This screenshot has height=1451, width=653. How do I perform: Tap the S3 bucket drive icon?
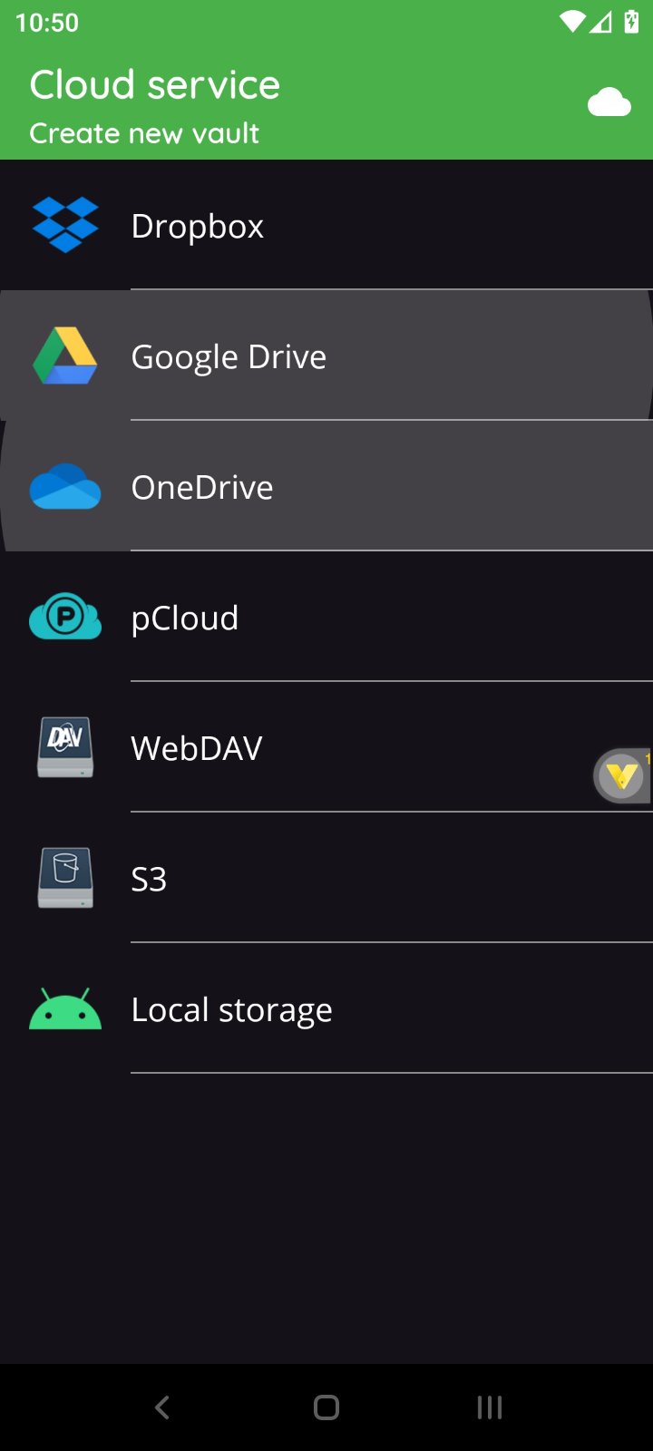pyautogui.click(x=65, y=878)
